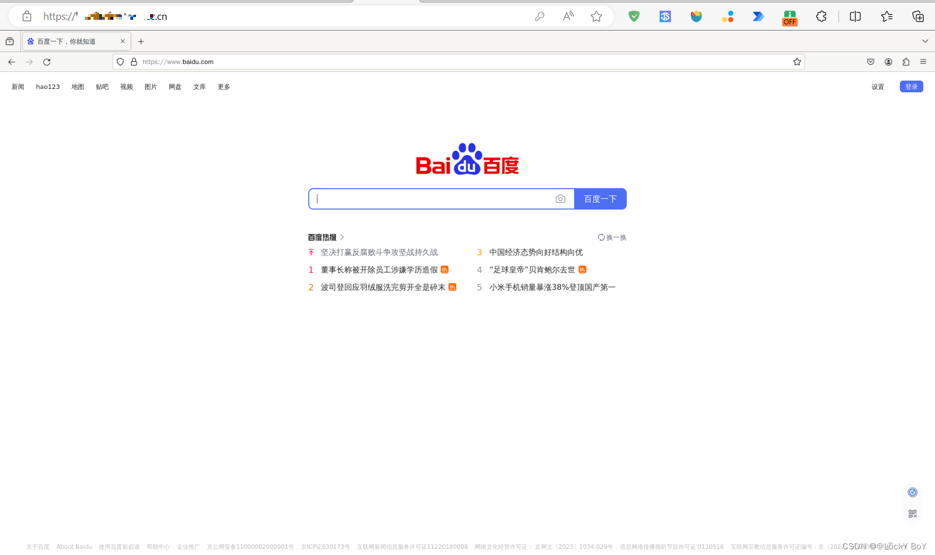Click the 登录 button
Image resolution: width=935 pixels, height=555 pixels.
(x=911, y=87)
